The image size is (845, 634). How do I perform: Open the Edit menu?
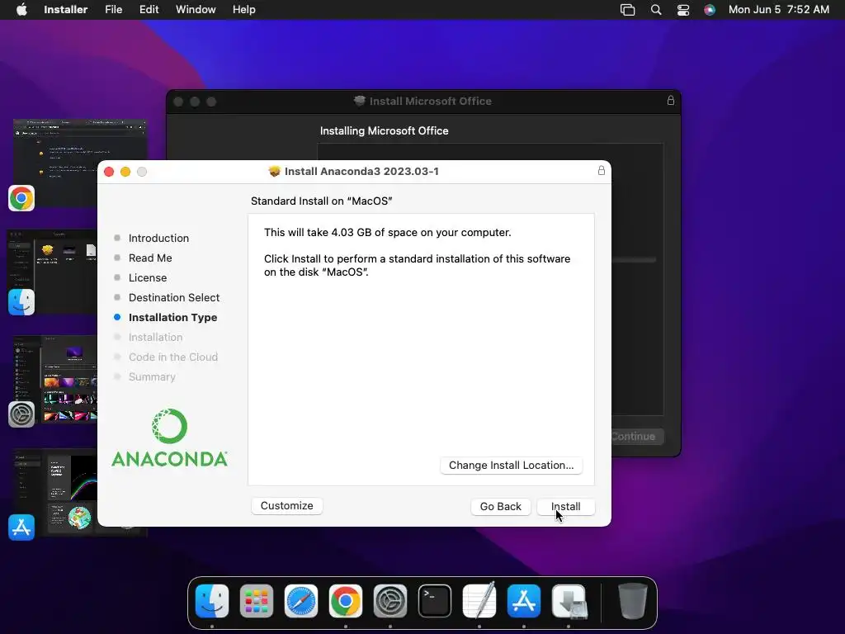[x=149, y=10]
